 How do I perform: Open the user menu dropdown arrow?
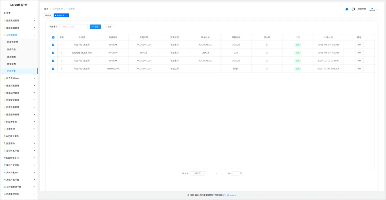pyautogui.click(x=377, y=9)
